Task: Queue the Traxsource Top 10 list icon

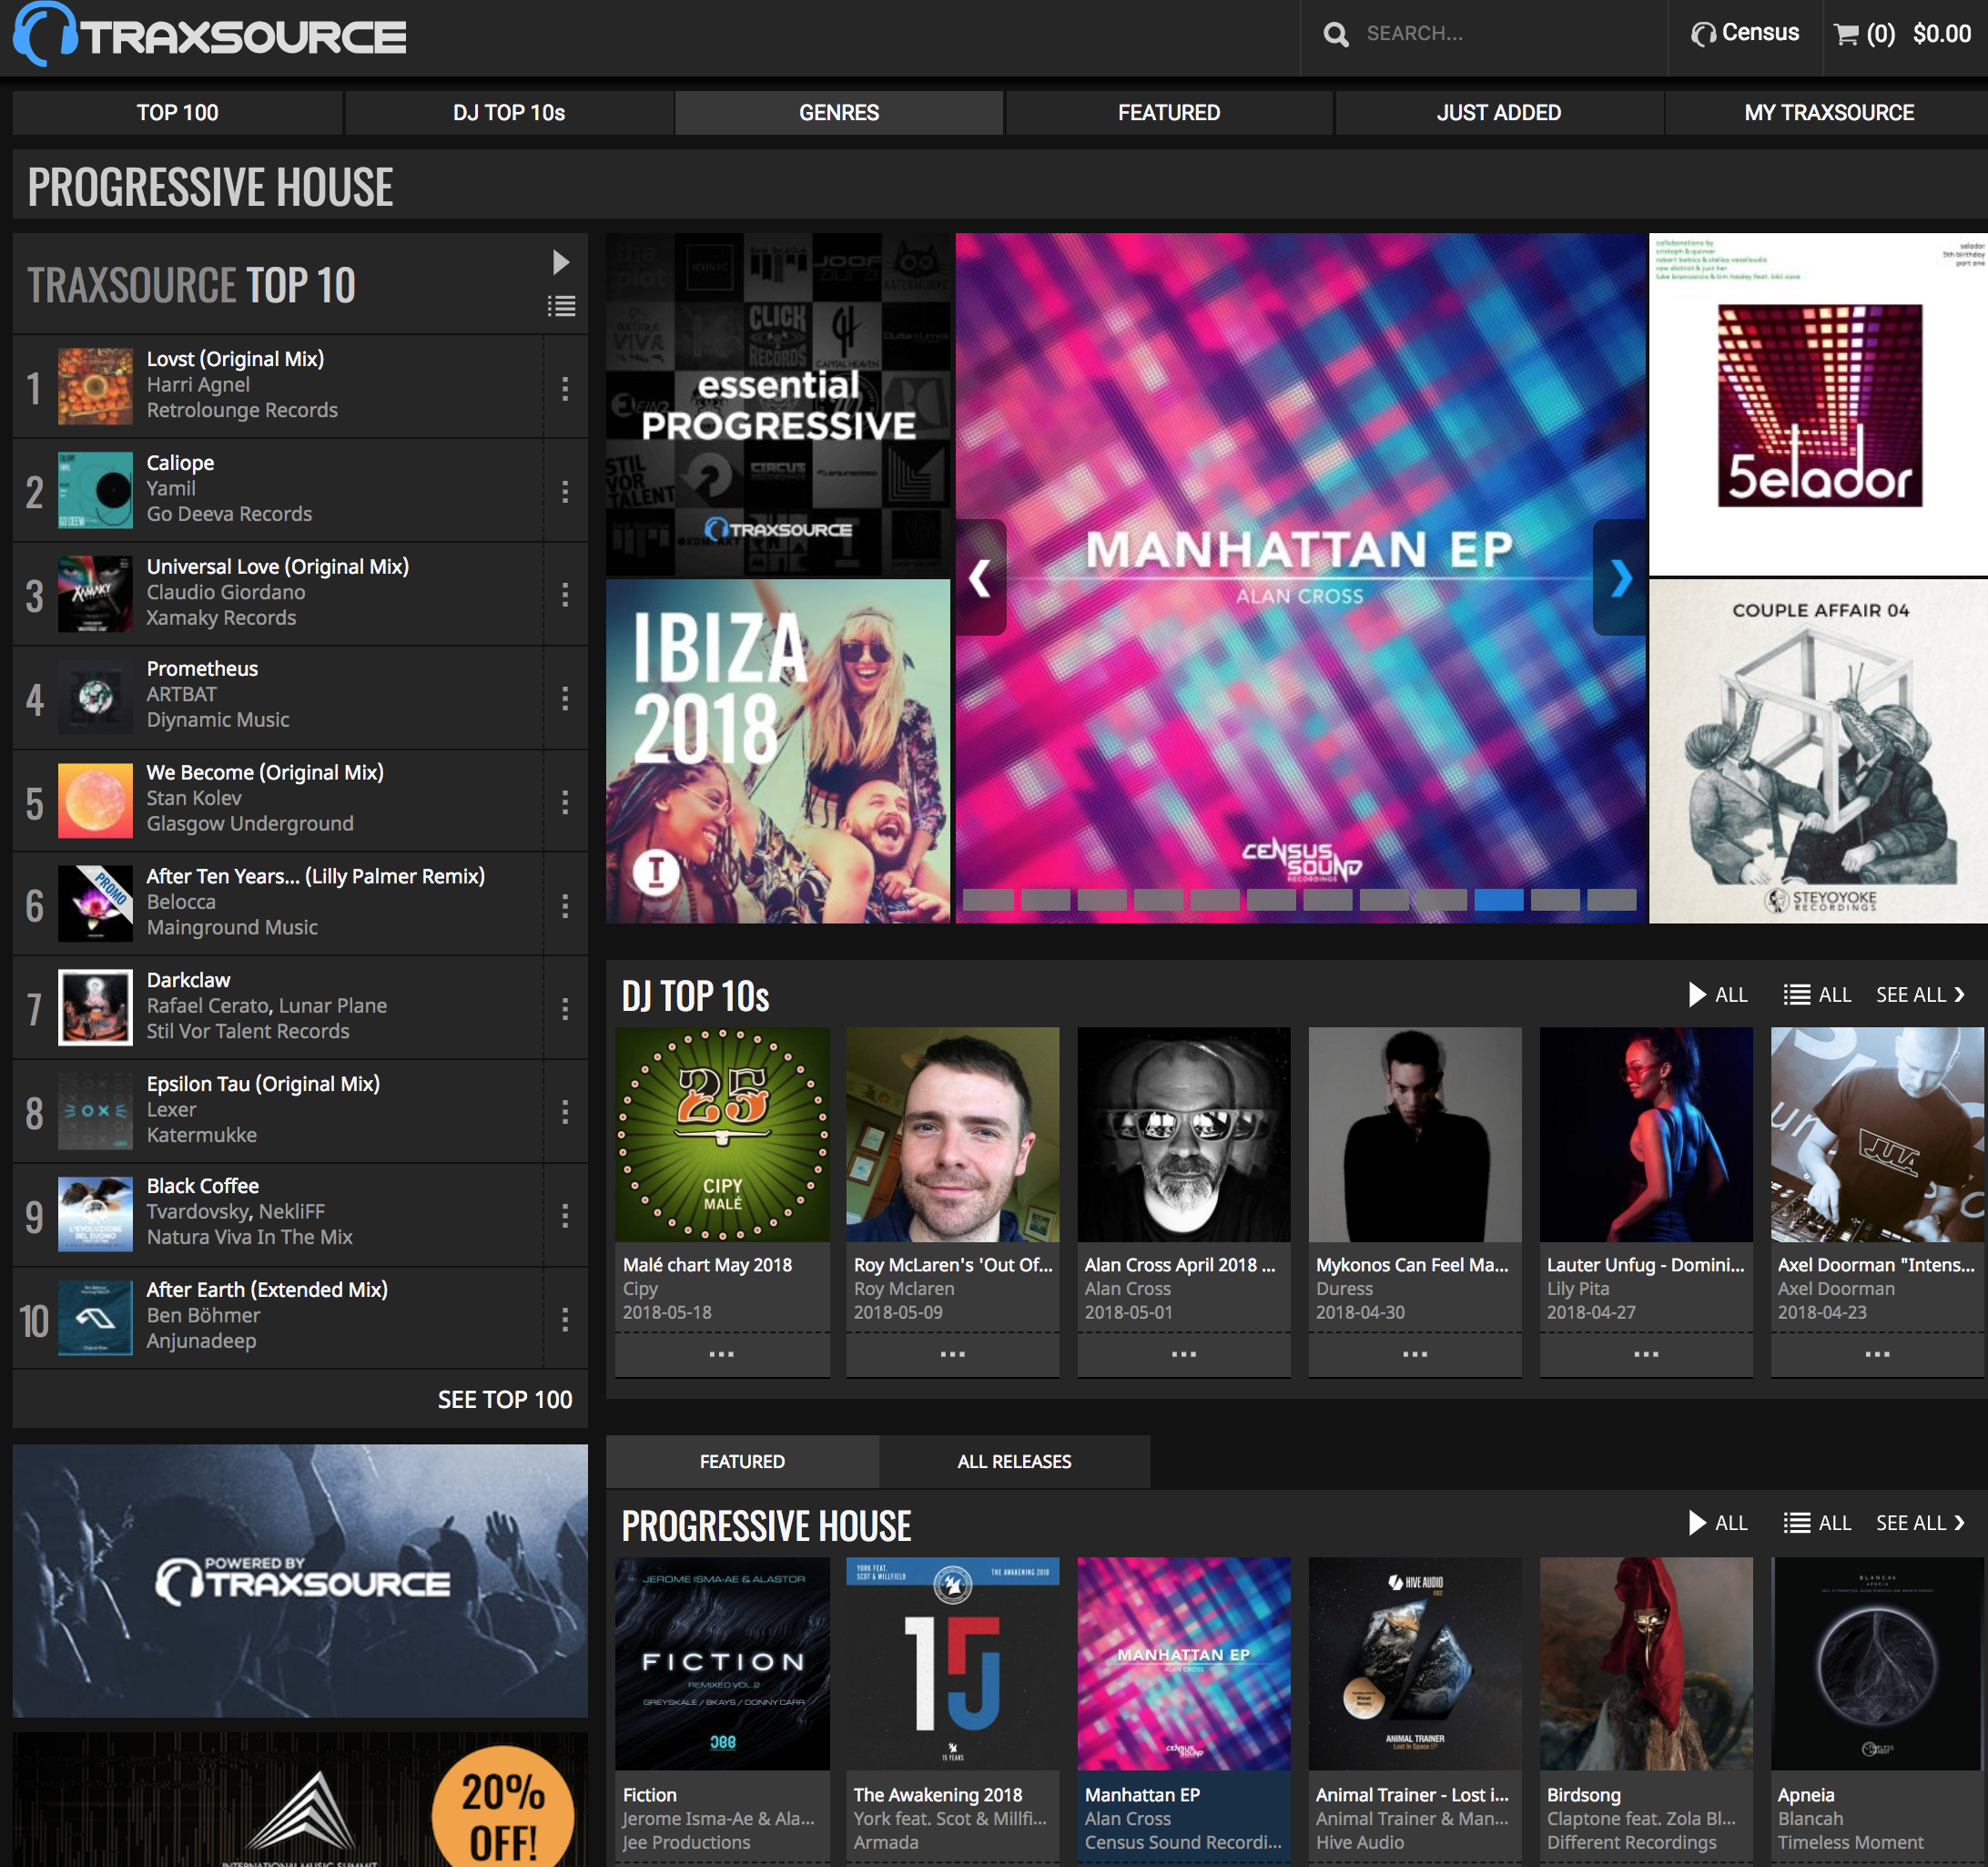Action: pos(561,306)
